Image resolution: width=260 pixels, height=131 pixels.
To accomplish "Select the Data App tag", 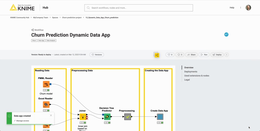I will [x=41, y=40].
